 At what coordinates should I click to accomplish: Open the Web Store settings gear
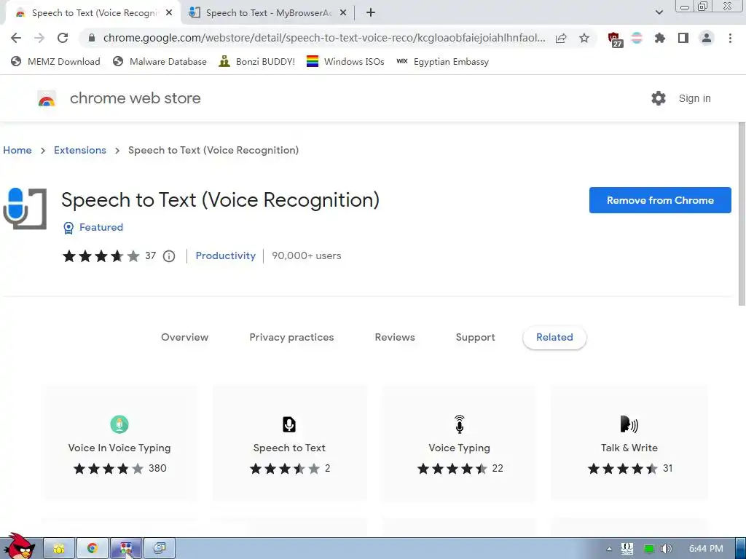tap(659, 98)
